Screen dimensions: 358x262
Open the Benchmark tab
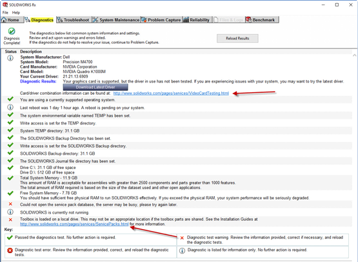[x=262, y=20]
